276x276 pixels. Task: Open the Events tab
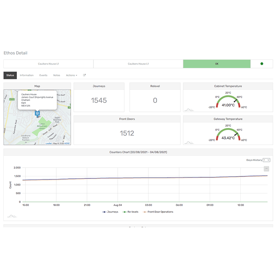(43, 75)
